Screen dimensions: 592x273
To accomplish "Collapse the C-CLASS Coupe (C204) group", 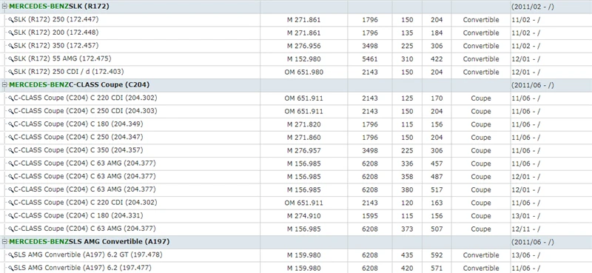I will 4,85.
